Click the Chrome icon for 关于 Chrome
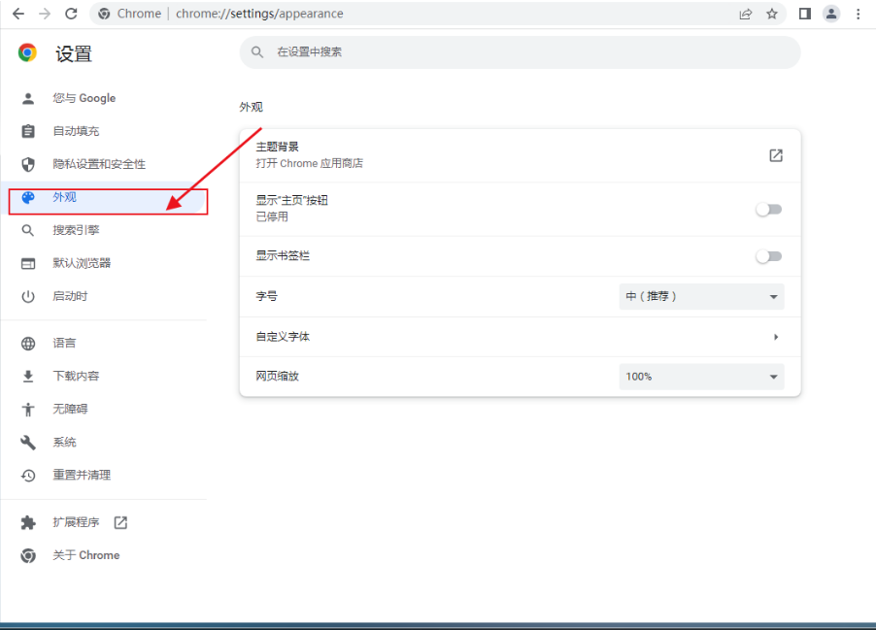Viewport: 876px width, 630px height. click(x=28, y=555)
